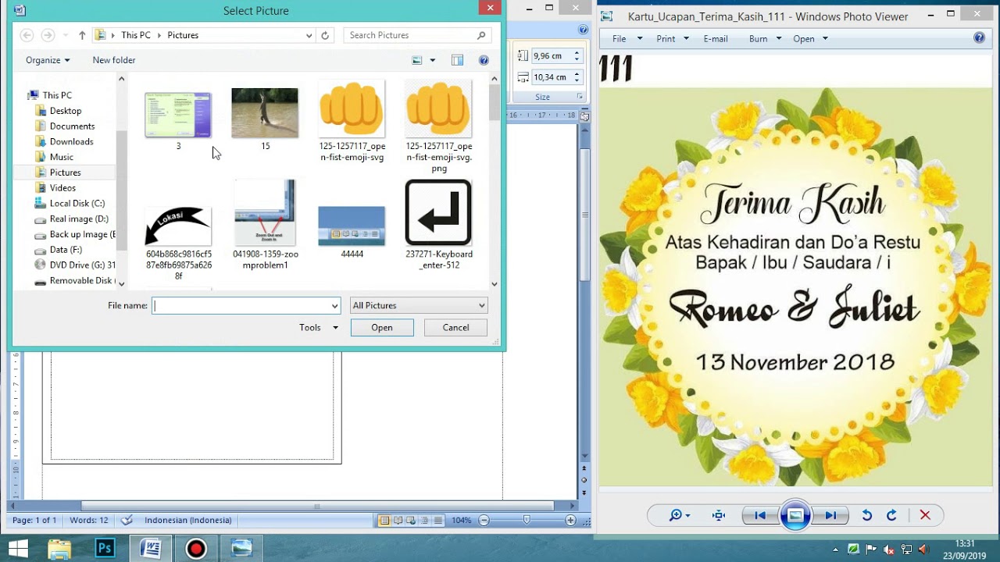
Task: Show the photo at actual size in Photo Viewer
Action: point(719,515)
